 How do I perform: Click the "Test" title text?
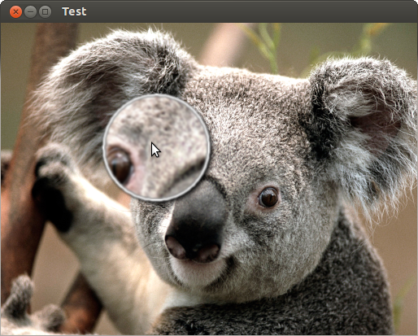pyautogui.click(x=74, y=11)
